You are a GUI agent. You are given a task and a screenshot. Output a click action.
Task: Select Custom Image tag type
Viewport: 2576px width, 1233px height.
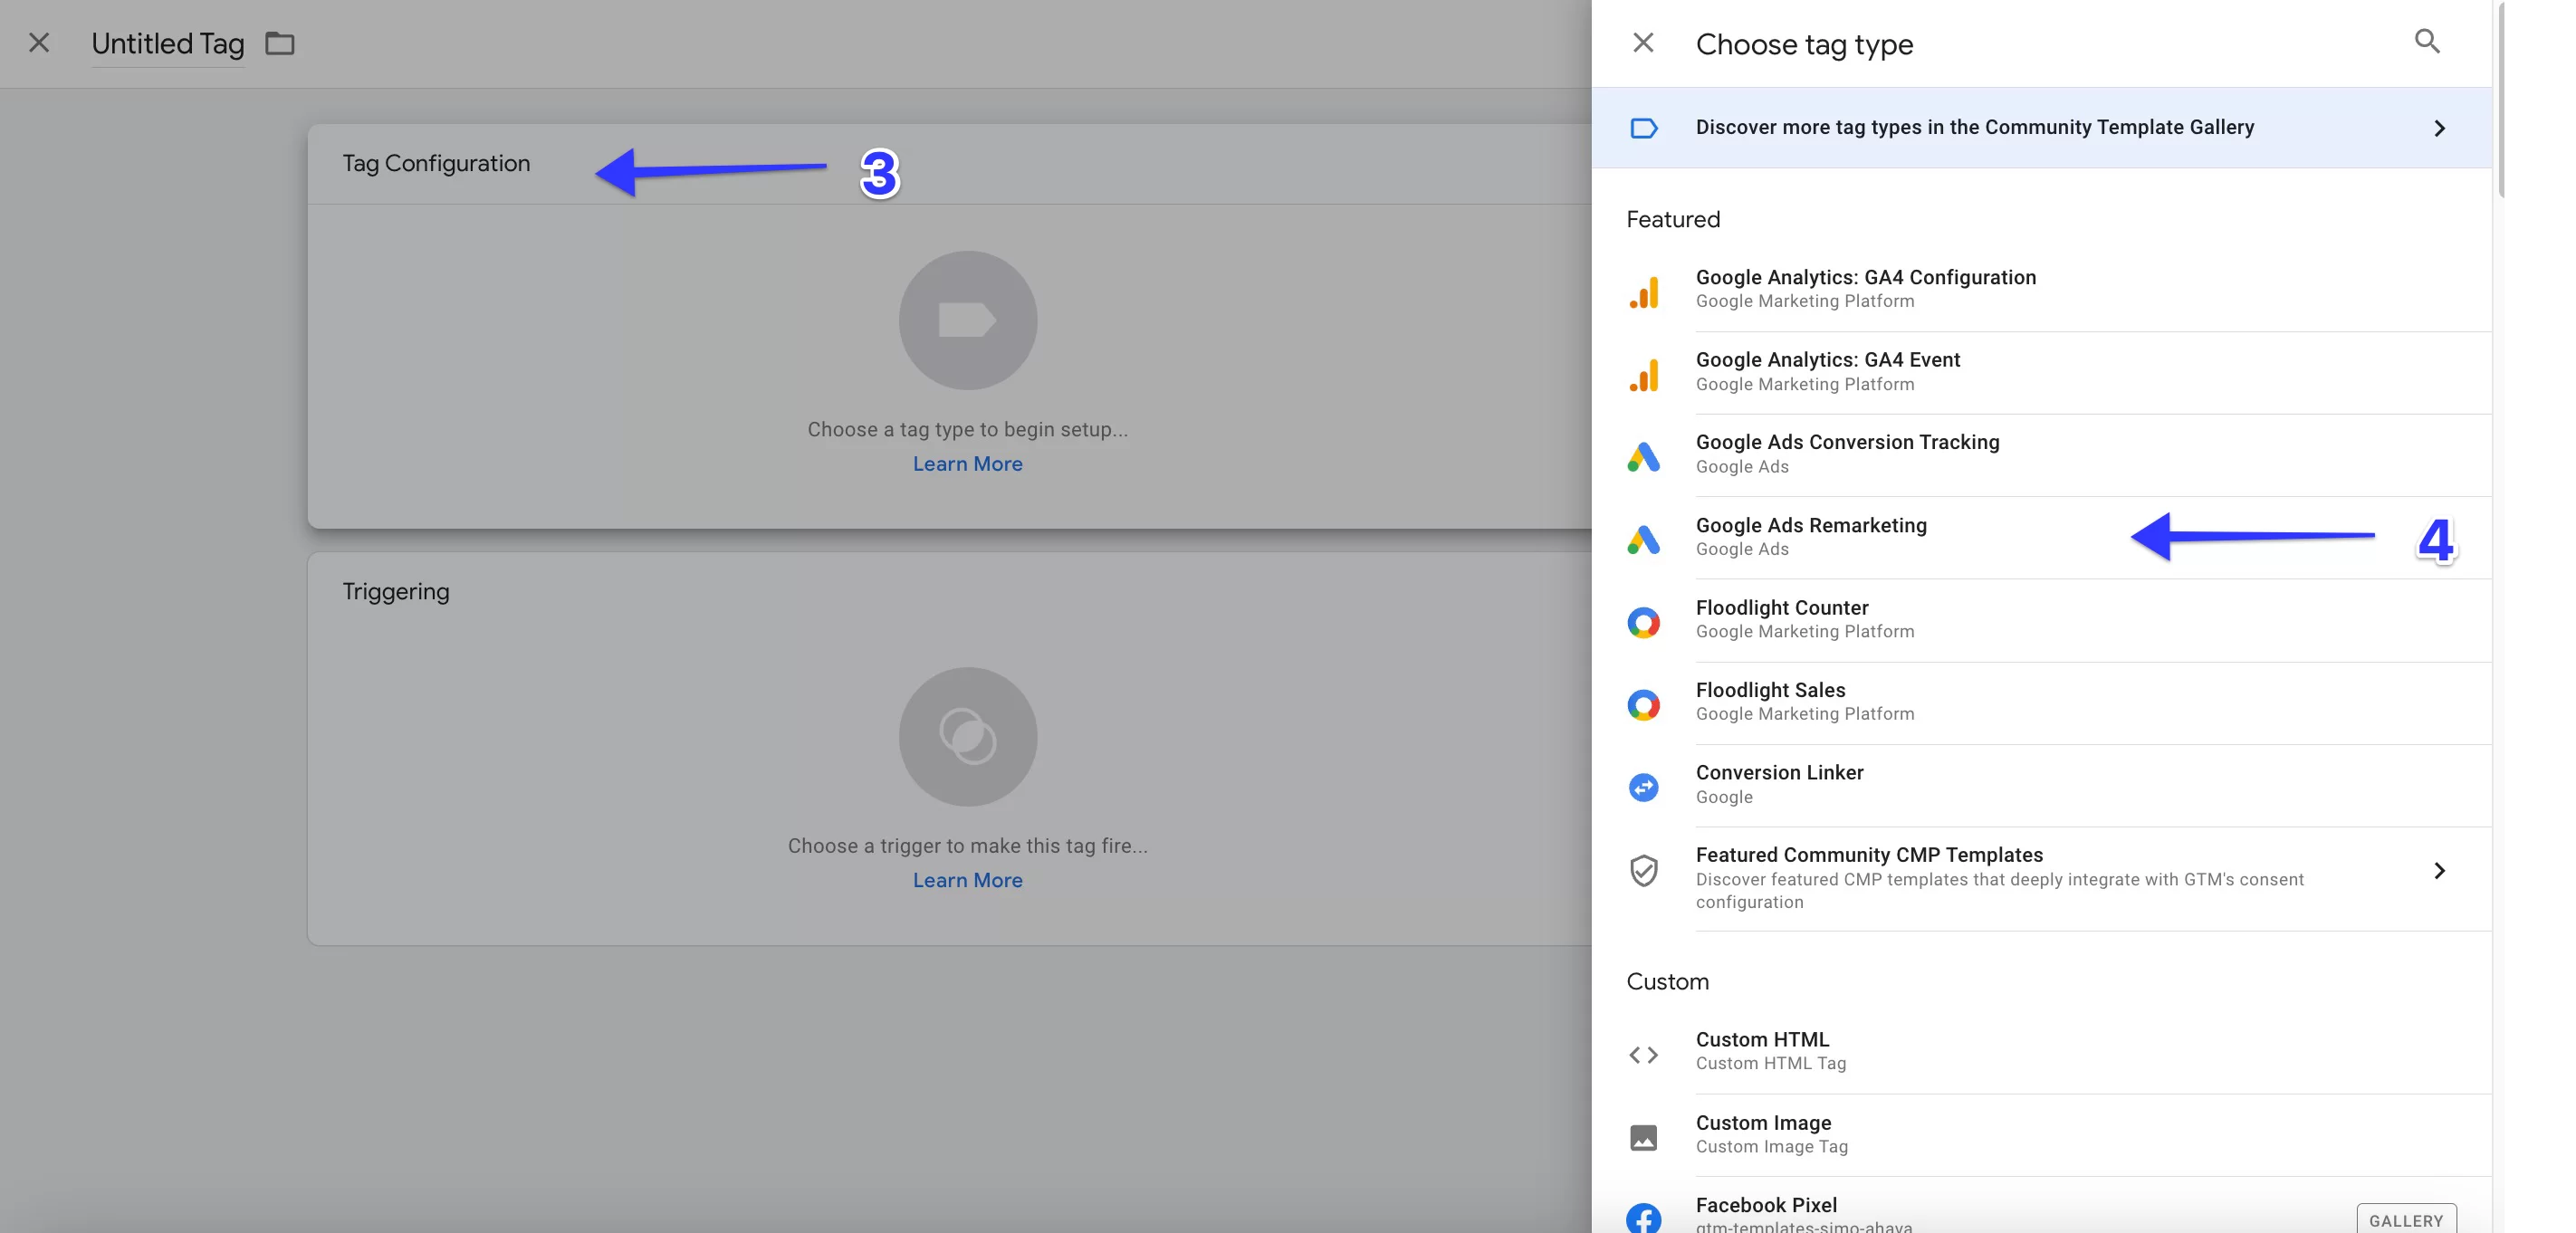[2041, 1135]
